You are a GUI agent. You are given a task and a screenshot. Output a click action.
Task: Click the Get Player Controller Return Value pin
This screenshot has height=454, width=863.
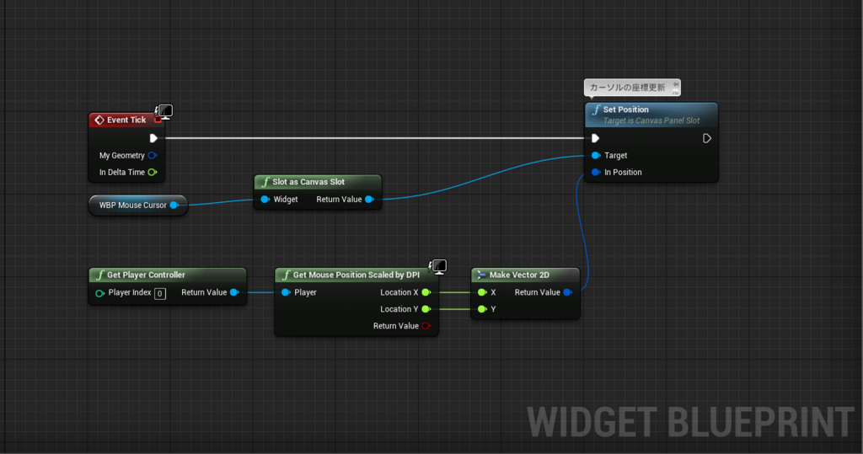coord(234,292)
